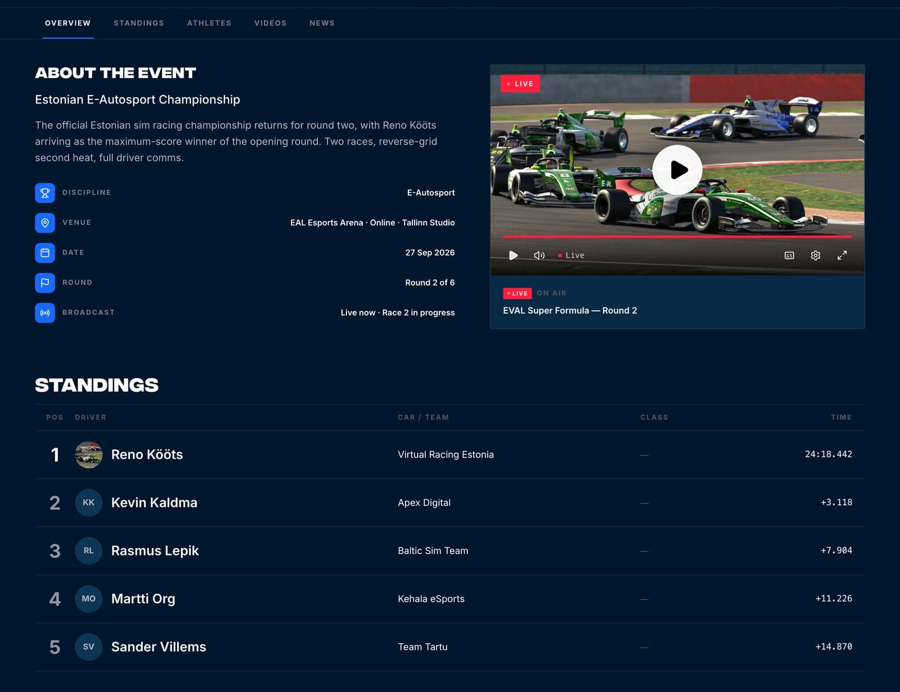This screenshot has height=692, width=900.
Task: Open Rasmus Lepik driver profile
Action: 155,551
